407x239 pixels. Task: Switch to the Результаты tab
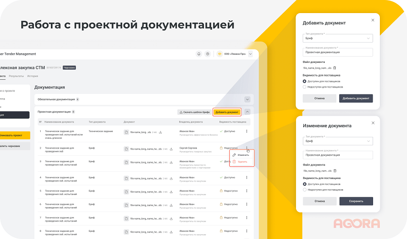click(x=16, y=76)
